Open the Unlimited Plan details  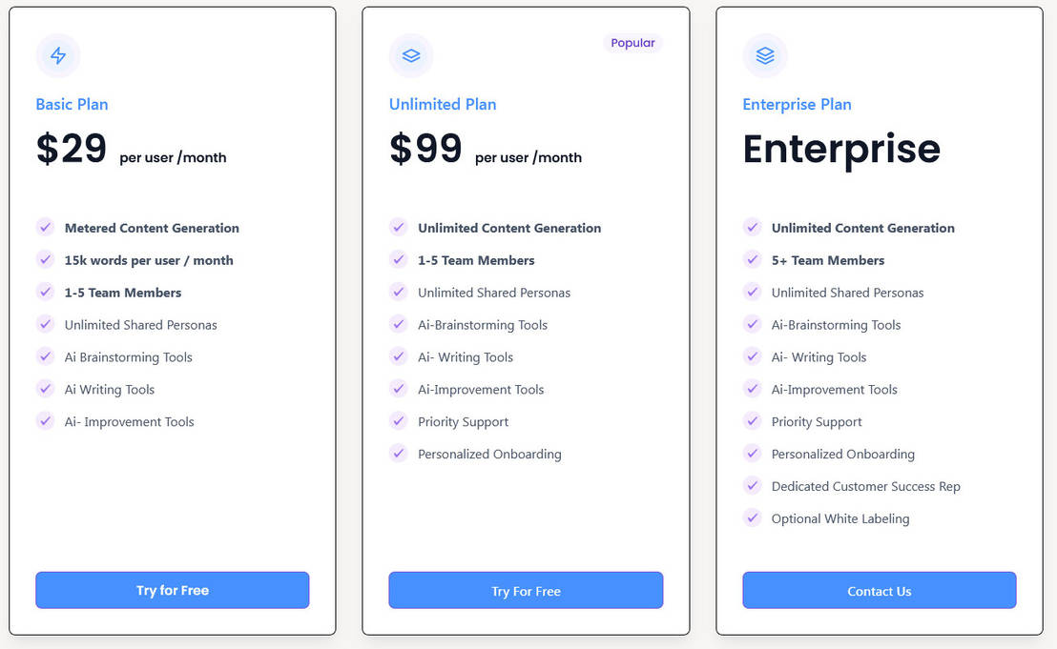click(x=443, y=105)
